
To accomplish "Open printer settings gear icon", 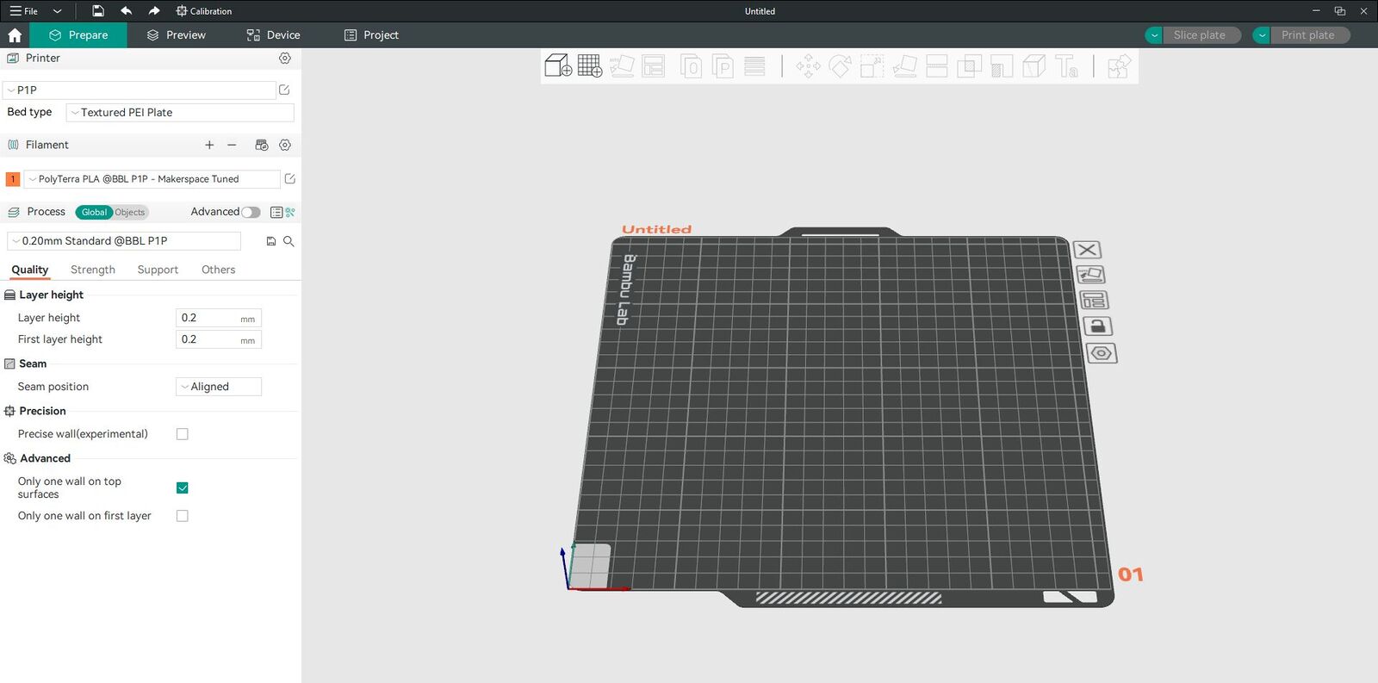I will click(285, 59).
